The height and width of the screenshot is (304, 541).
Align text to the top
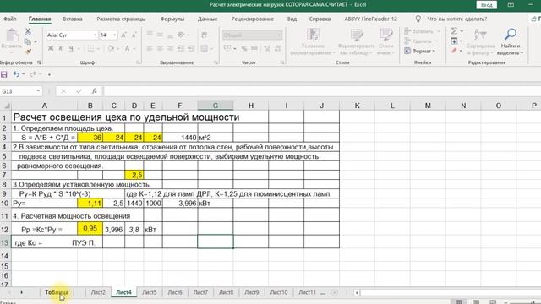[x=150, y=35]
